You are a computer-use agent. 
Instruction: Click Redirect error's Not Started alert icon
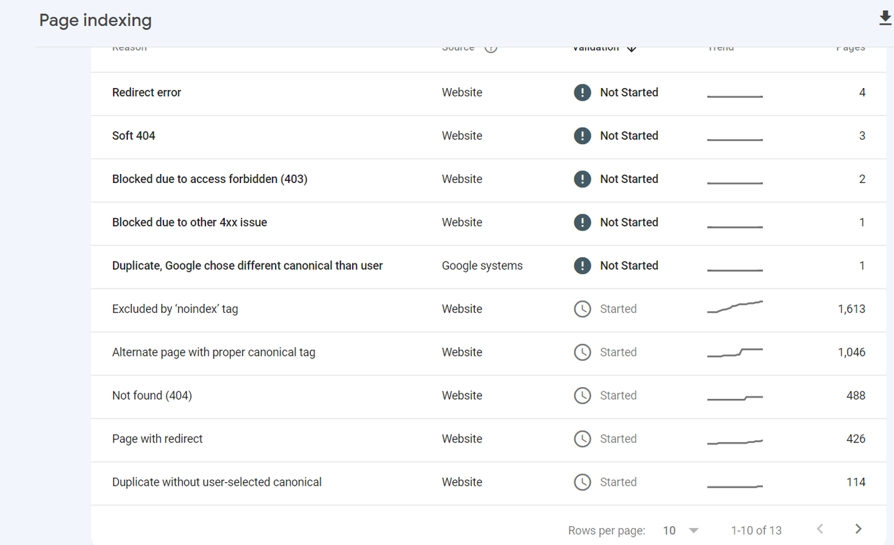point(582,92)
